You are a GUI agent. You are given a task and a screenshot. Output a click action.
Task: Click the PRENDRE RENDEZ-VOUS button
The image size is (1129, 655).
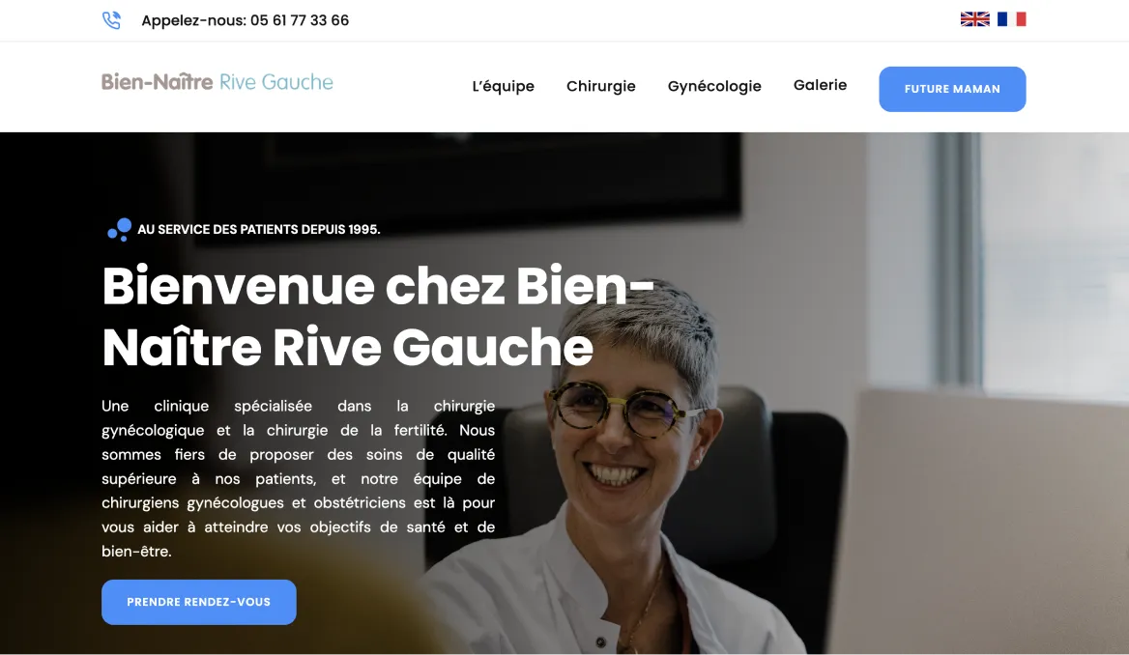(199, 602)
